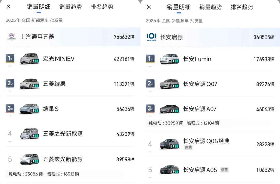Click the Changan Qiyuan brand logo
The height and width of the screenshot is (184, 280).
151,37
